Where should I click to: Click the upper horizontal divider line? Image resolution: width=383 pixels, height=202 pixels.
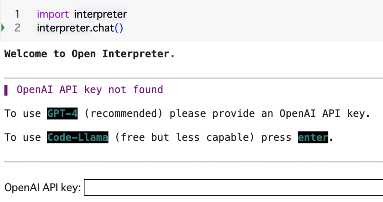[194, 78]
